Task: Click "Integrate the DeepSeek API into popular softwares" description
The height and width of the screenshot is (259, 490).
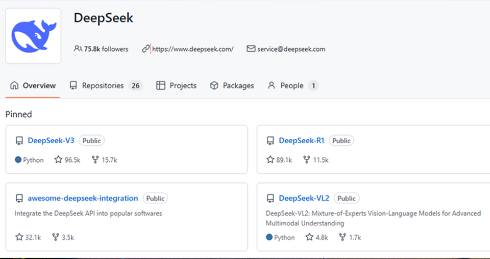Action: pyautogui.click(x=88, y=214)
